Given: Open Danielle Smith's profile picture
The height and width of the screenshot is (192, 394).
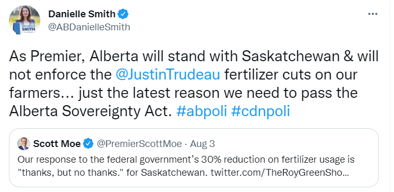Looking at the screenshot, I should coord(25,20).
